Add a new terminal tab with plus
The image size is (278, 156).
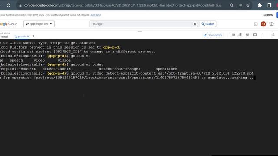click(x=33, y=36)
